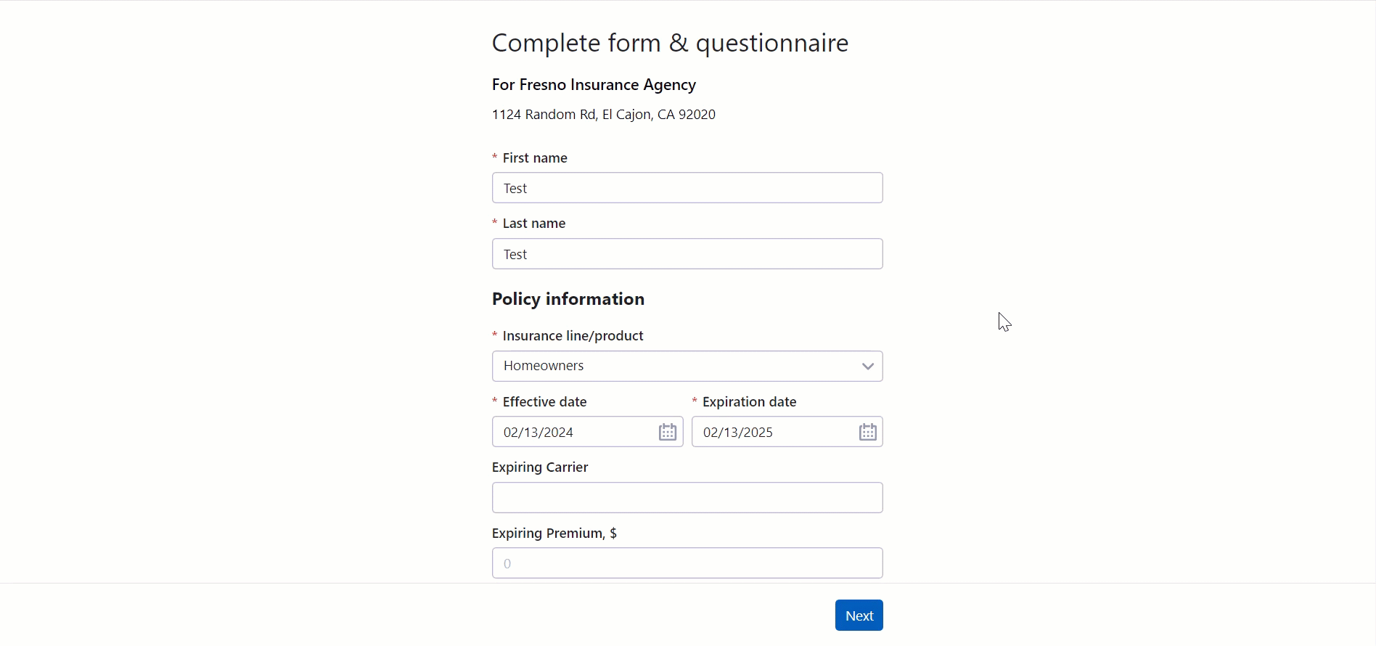
Task: Click the Next button to continue
Action: pos(859,615)
